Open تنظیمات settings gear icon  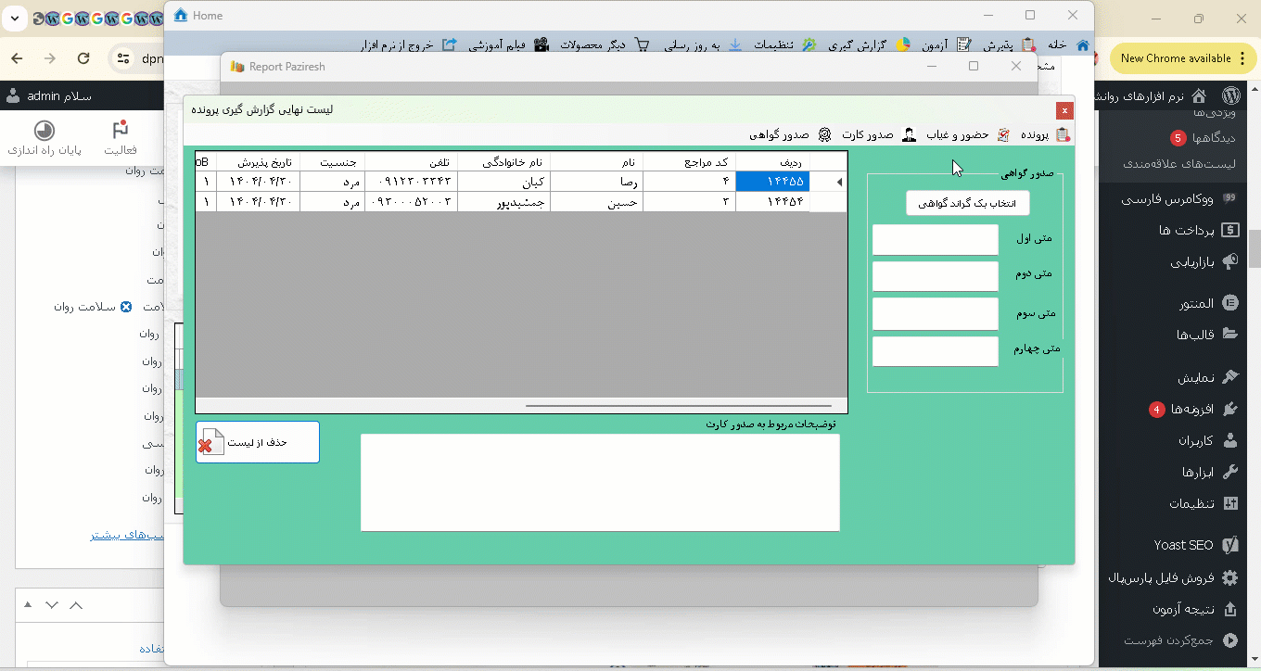point(809,44)
